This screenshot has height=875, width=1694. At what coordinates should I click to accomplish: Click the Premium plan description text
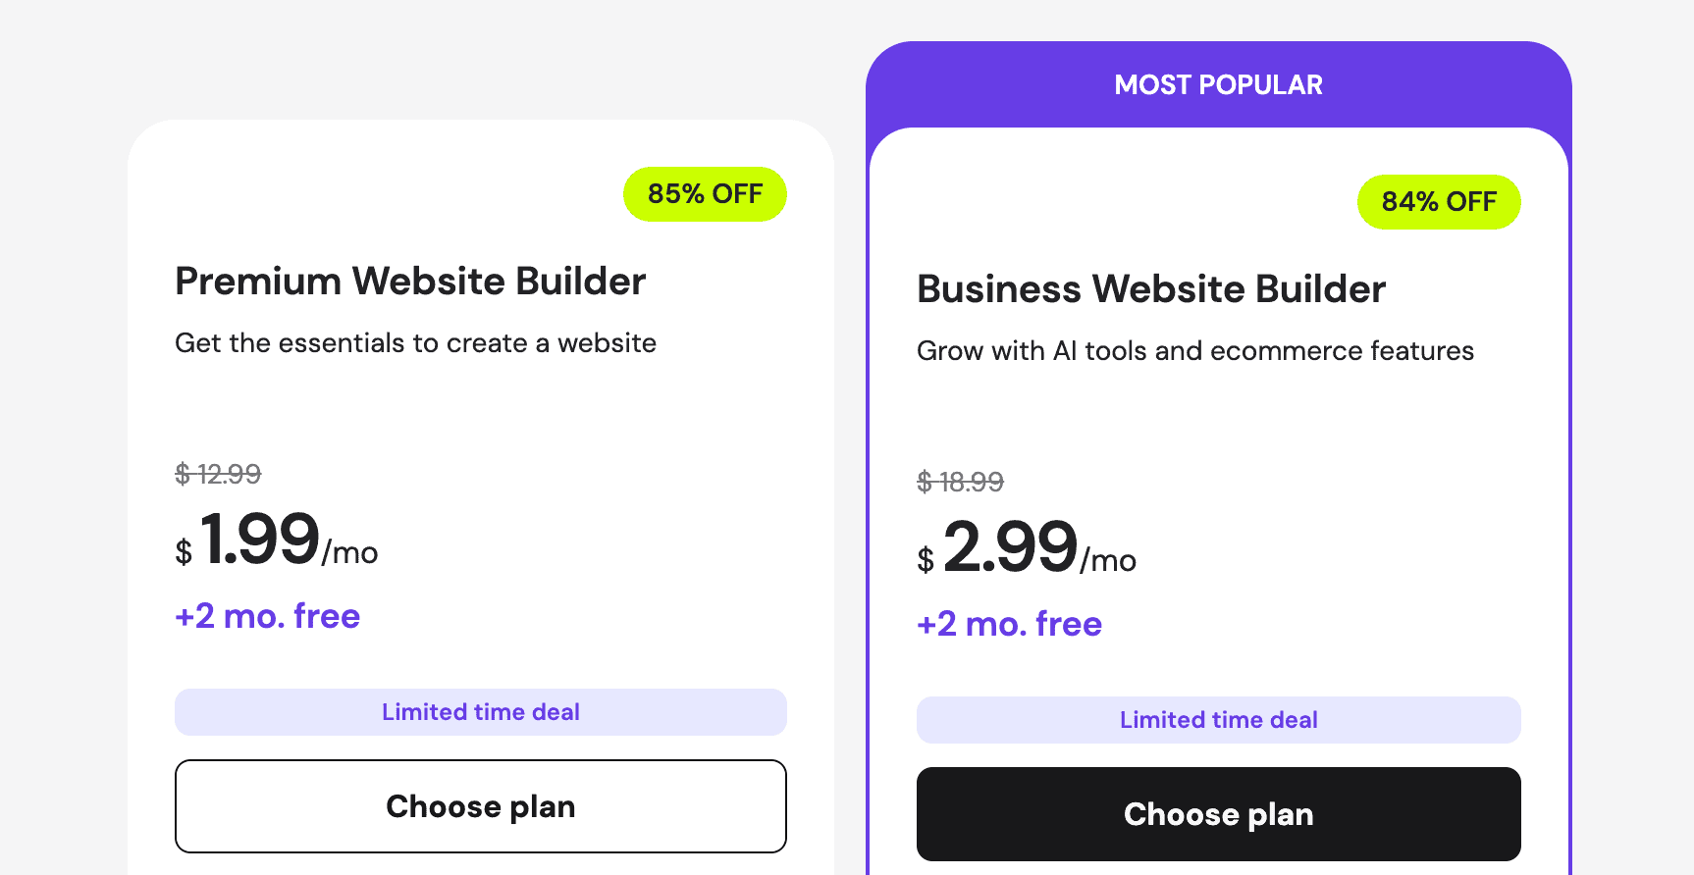[415, 342]
